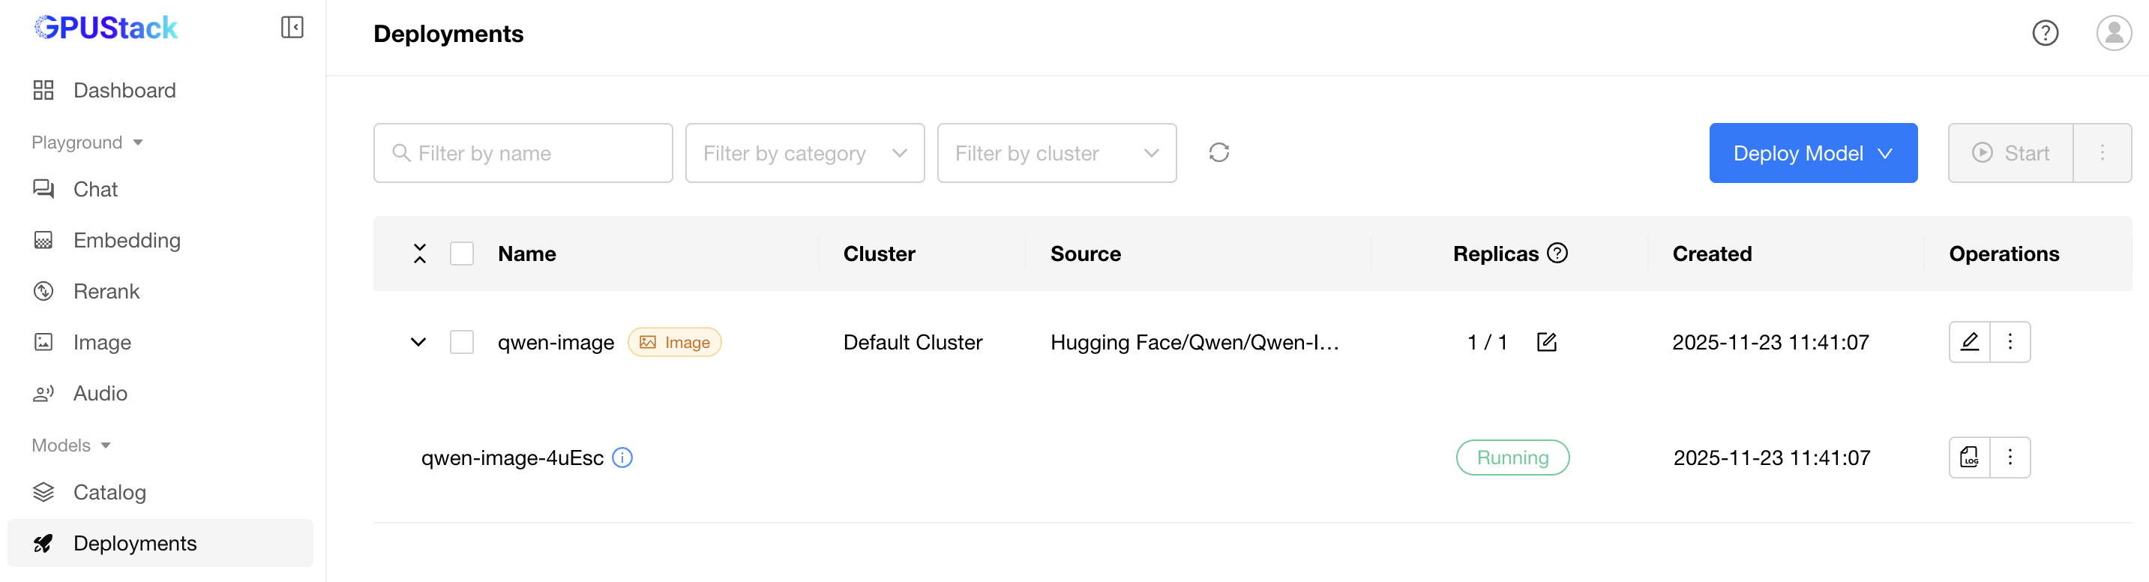Viewport: 2149px width, 582px height.
Task: View logs for qwen-image-4uEsc instance
Action: click(x=1969, y=457)
